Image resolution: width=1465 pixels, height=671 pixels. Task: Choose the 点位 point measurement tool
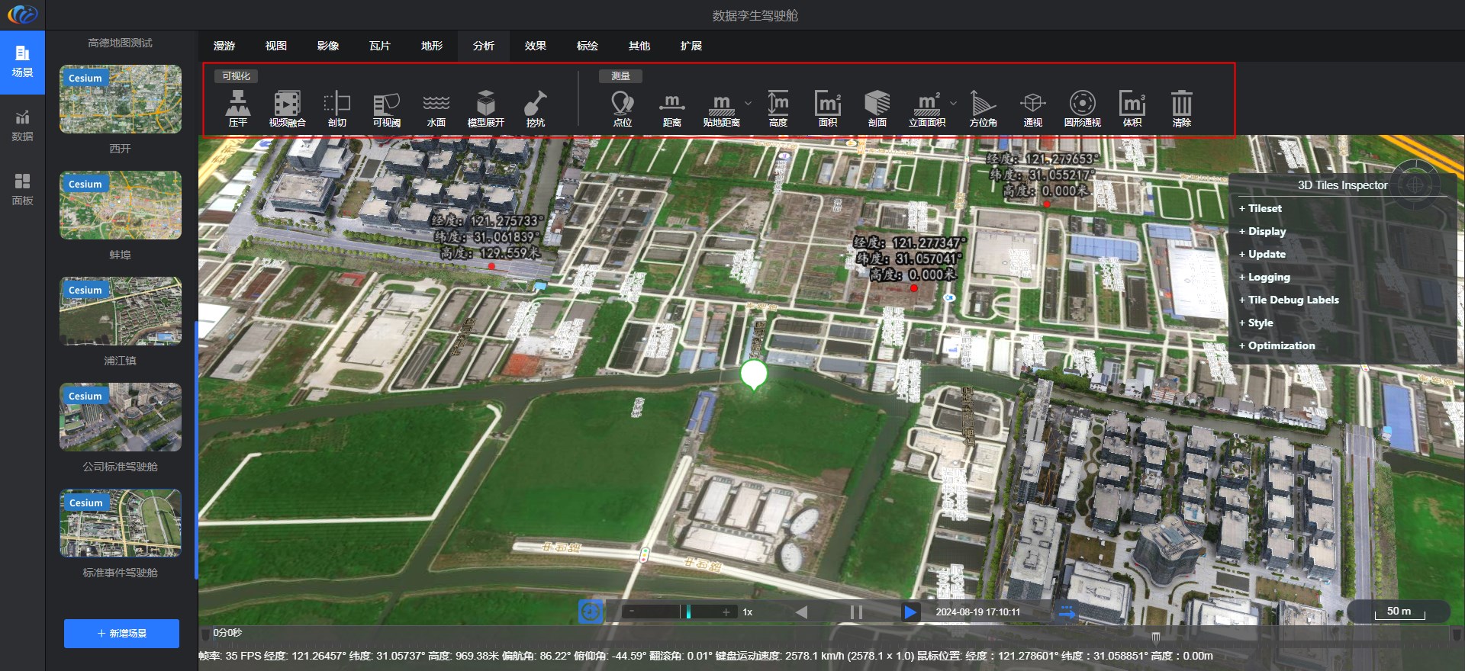[x=622, y=108]
